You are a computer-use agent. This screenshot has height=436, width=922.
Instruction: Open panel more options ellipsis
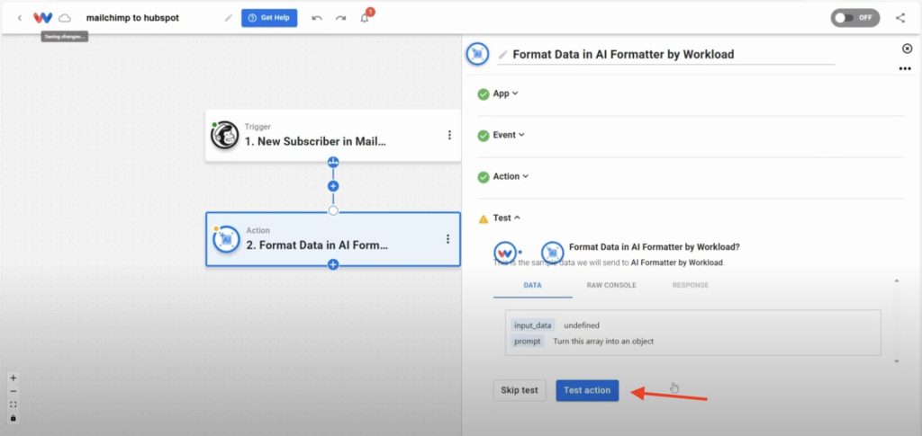click(x=905, y=68)
